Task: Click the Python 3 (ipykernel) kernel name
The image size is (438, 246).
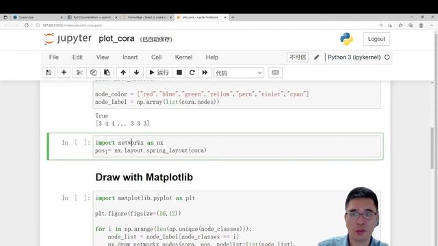Action: (354, 57)
